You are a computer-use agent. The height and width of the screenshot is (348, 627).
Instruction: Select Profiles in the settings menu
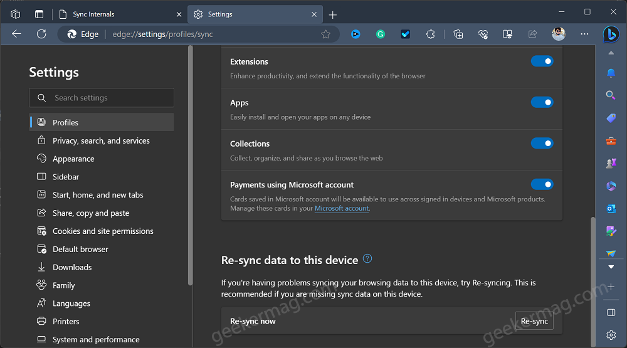click(x=102, y=122)
